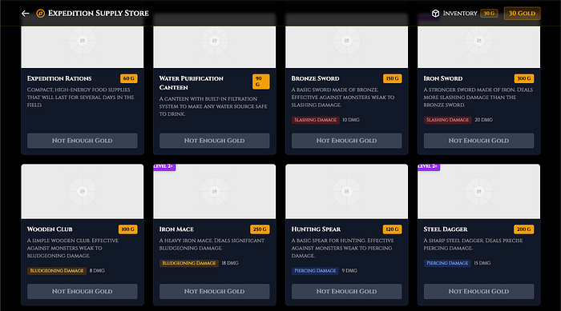Screen dimensions: 561x311
Task: Click the 10 DMG value on Bronze Sword
Action: coord(351,120)
